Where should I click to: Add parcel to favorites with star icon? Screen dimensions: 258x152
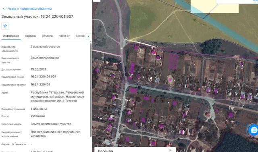click(5, 26)
